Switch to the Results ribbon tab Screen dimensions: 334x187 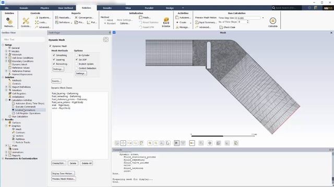pos(107,8)
